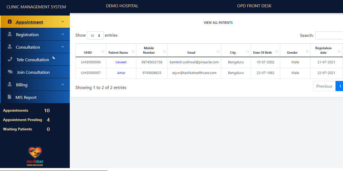The image size is (343, 171).
Task: Click the OPD FRONT DESK header text
Action: tap(254, 6)
